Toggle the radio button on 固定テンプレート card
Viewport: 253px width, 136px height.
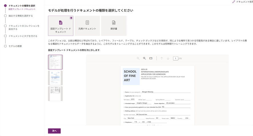(x=71, y=18)
